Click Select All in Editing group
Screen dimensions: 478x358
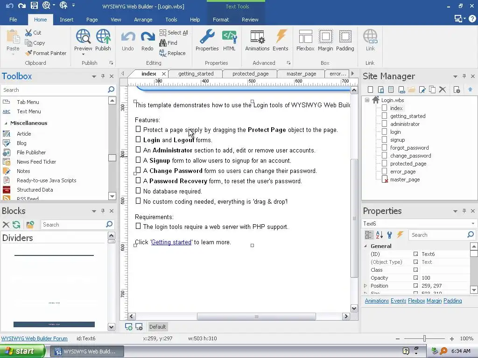(x=174, y=33)
